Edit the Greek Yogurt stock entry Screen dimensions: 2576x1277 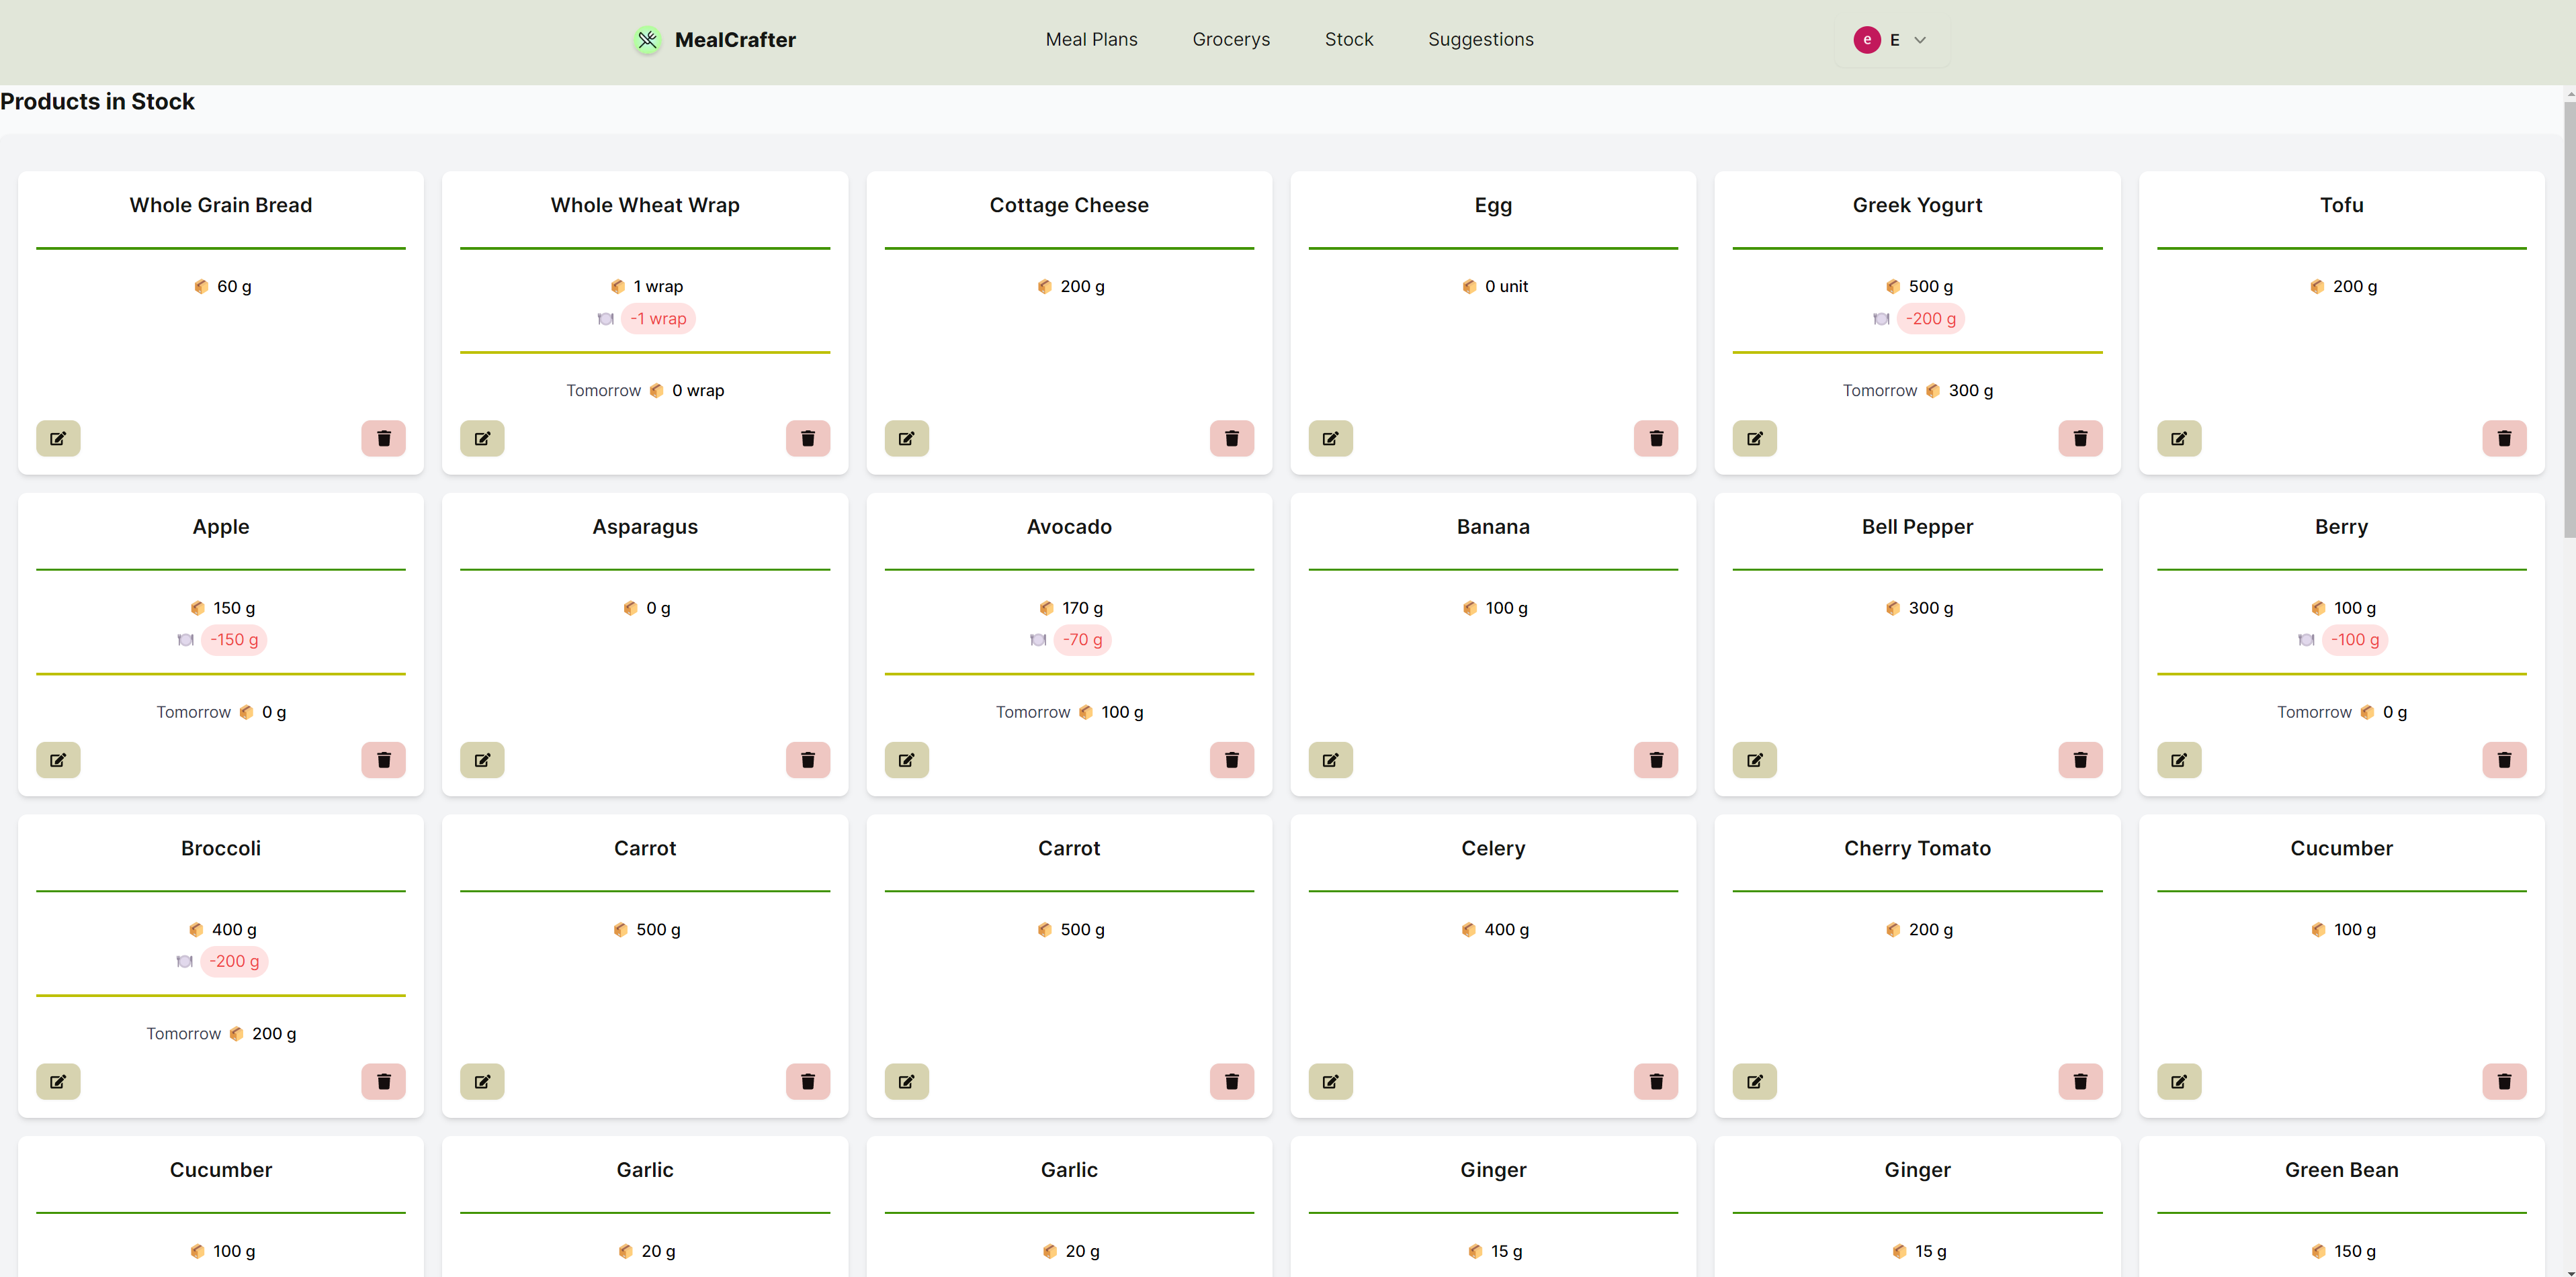[1754, 438]
